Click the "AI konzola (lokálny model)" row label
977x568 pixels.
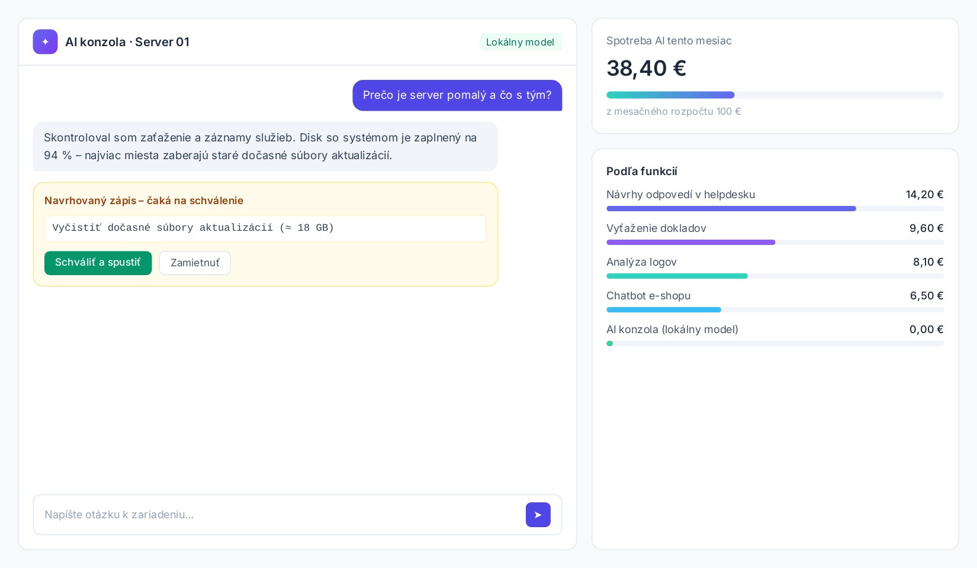(672, 330)
